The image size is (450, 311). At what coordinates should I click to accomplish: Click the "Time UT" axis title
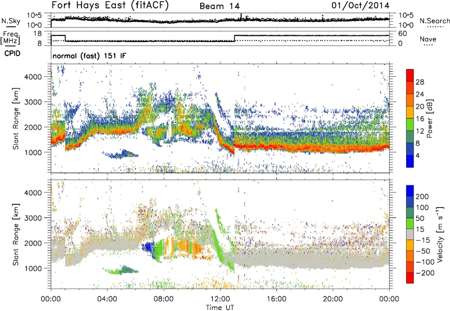click(x=220, y=307)
